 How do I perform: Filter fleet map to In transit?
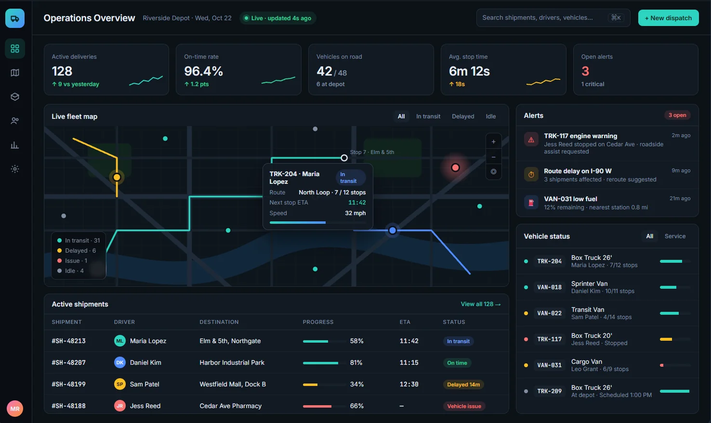point(428,116)
